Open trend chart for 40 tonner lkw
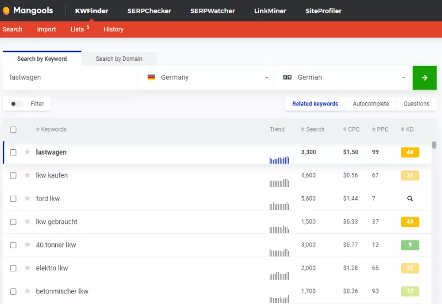Screen dimensions: 442x304 click(279, 253)
